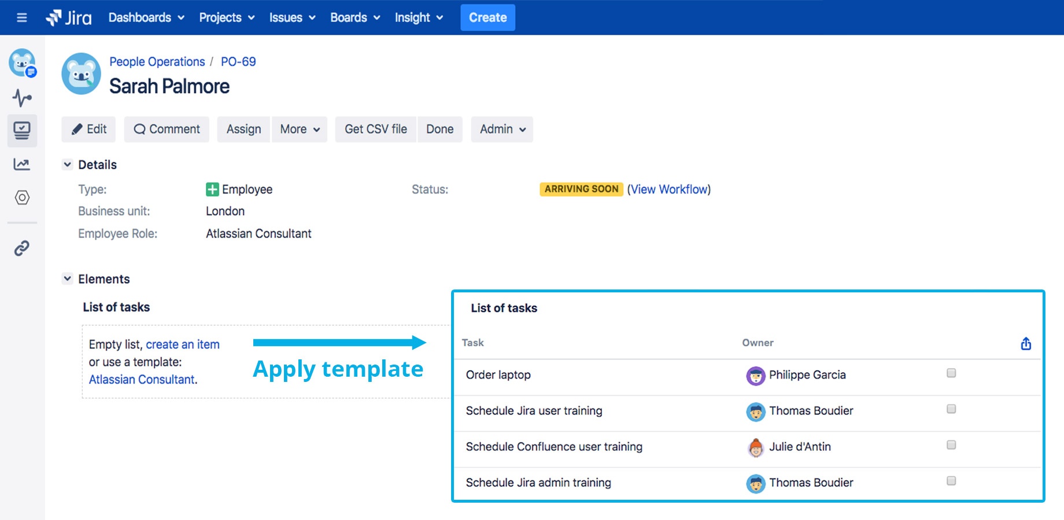The image size is (1064, 520).
Task: Open the More actions dropdown
Action: pyautogui.click(x=300, y=129)
